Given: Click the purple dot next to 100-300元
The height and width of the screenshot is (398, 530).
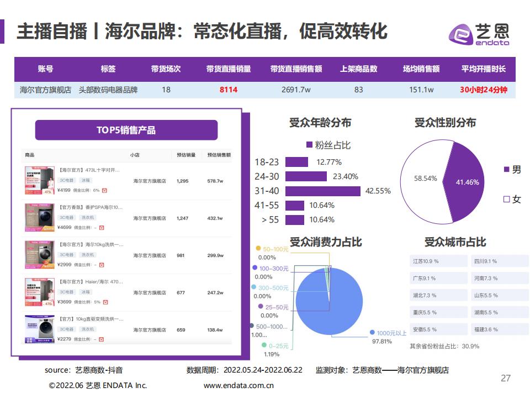Looking at the screenshot, I should 255,268.
